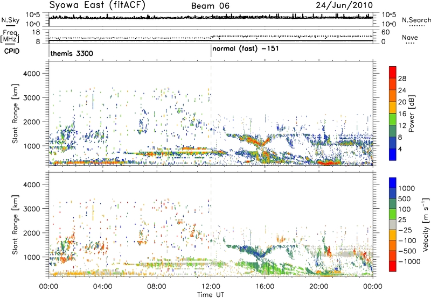The height and width of the screenshot is (298, 431).
Task: Click the 'Power [dB]' colorbar label
Action: coord(411,113)
